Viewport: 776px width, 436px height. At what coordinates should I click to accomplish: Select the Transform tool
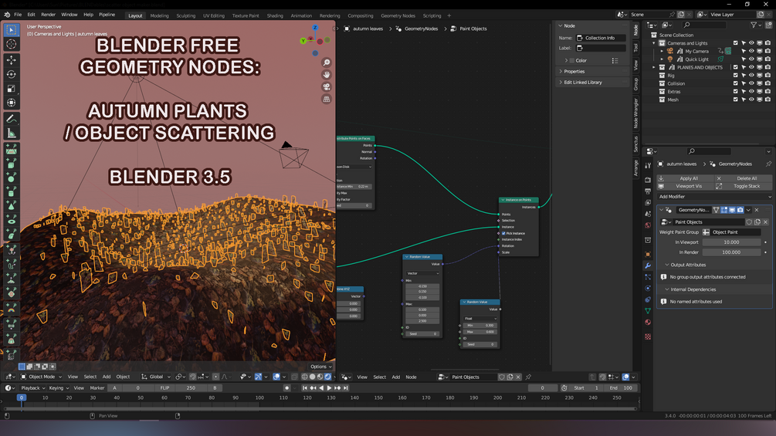(x=11, y=103)
